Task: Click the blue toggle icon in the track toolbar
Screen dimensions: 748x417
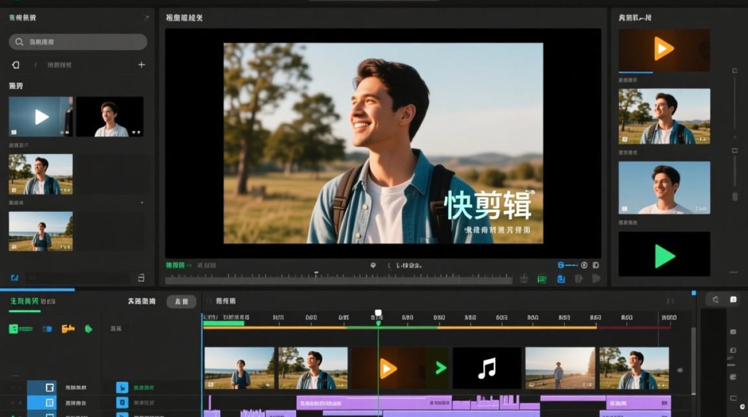Action: pyautogui.click(x=47, y=329)
